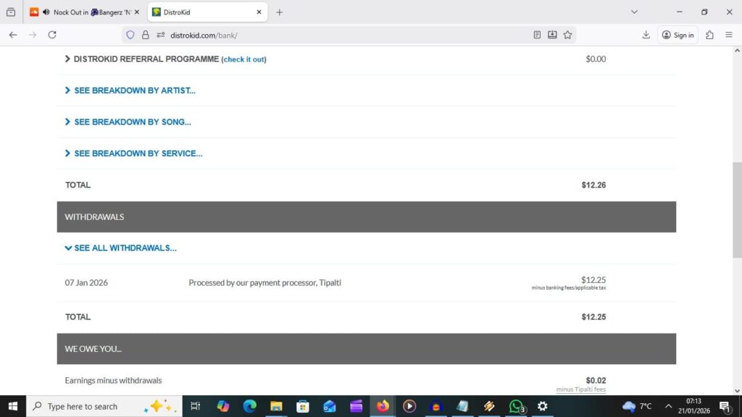The image size is (742, 417).
Task: Select the DistroKid tab
Action: click(207, 12)
